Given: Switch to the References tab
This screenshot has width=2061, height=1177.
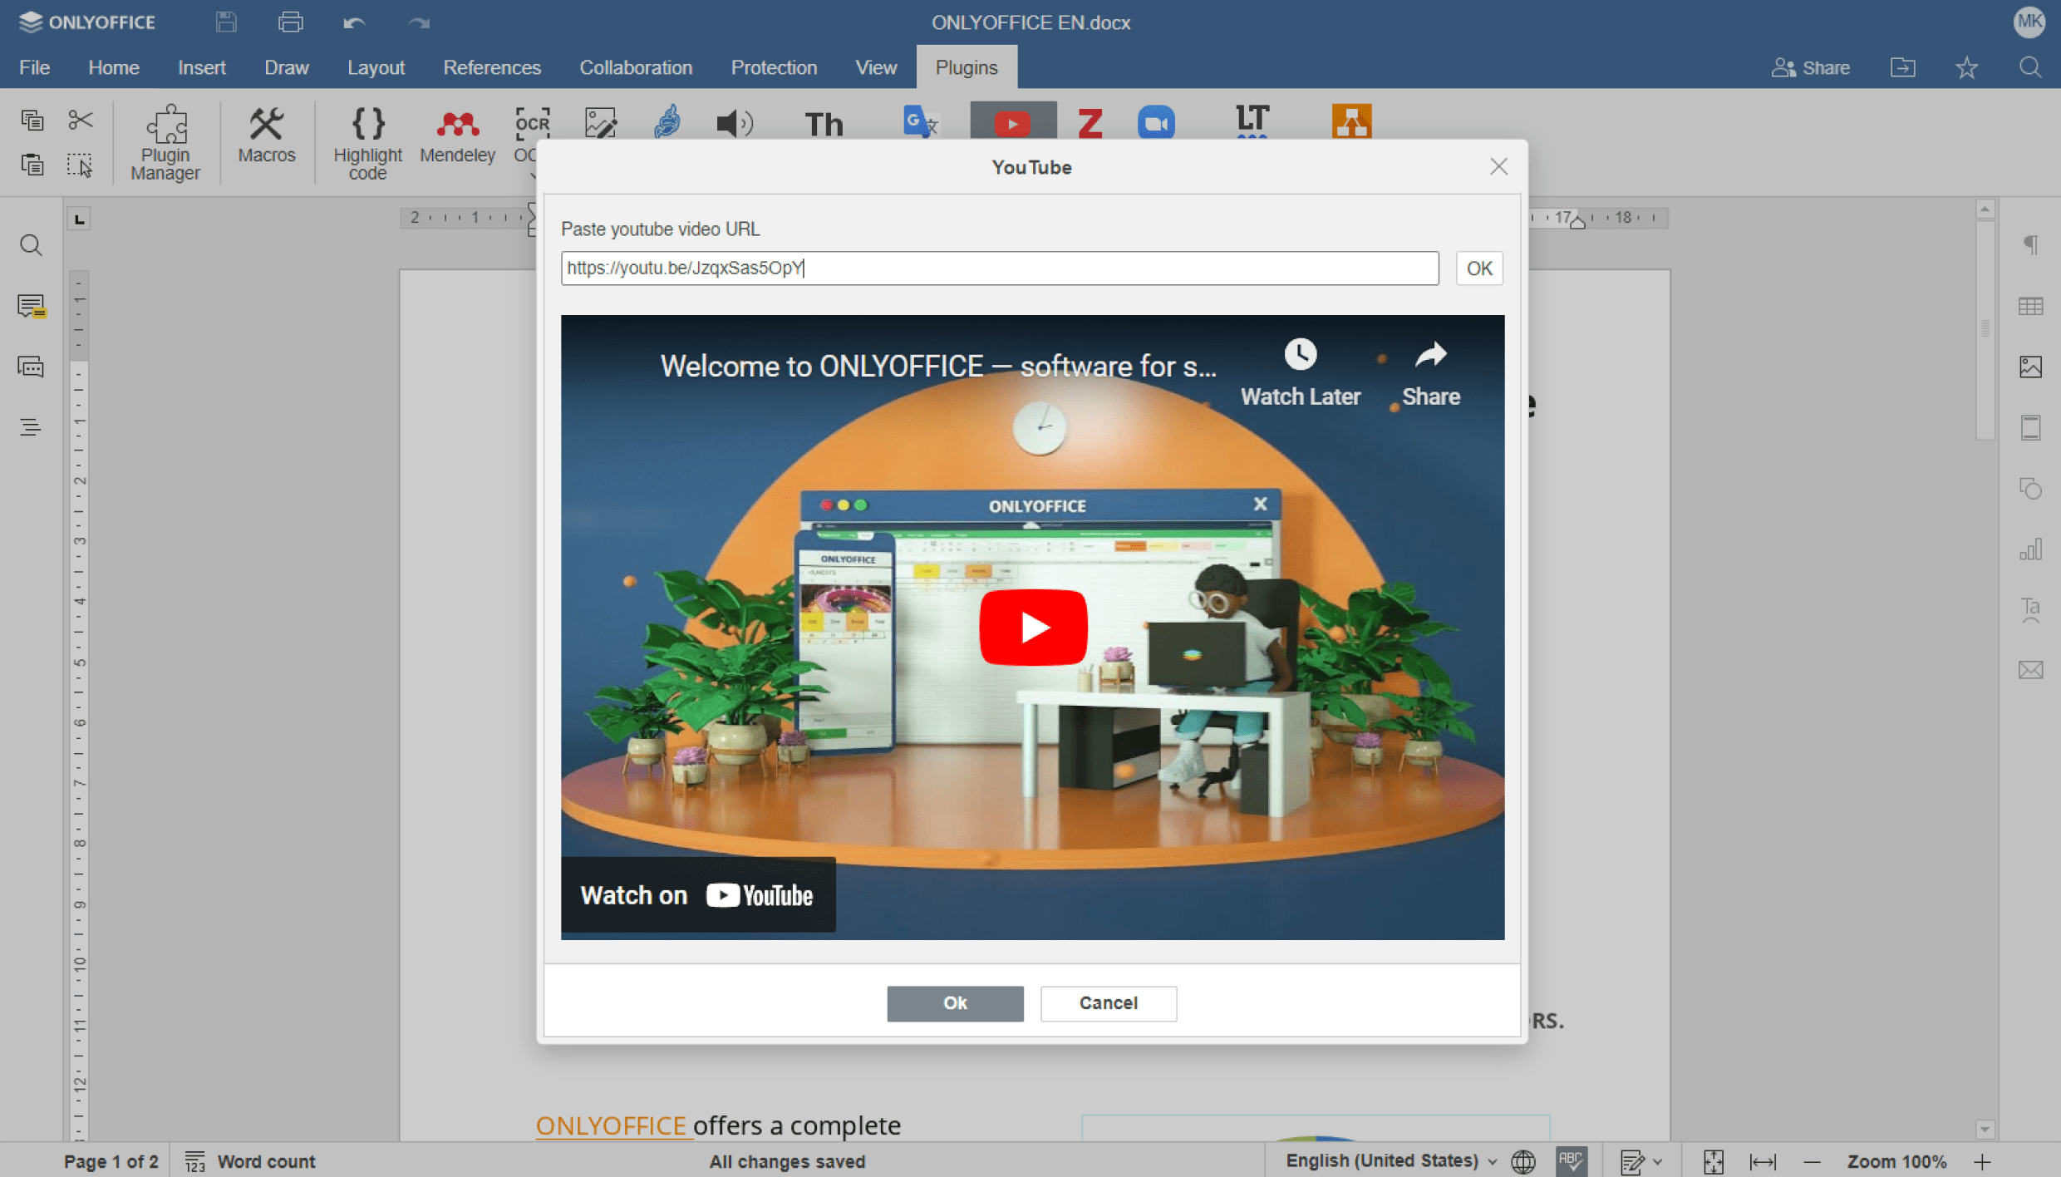Looking at the screenshot, I should pos(492,67).
